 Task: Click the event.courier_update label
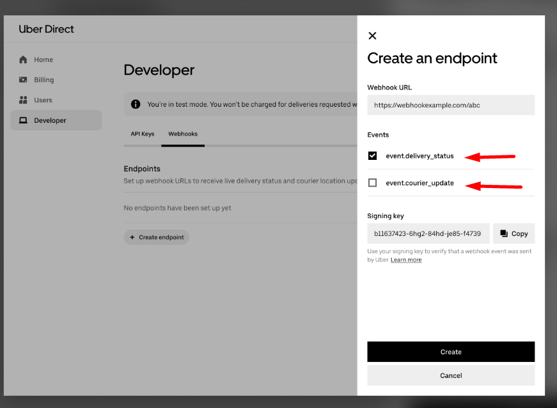point(420,183)
